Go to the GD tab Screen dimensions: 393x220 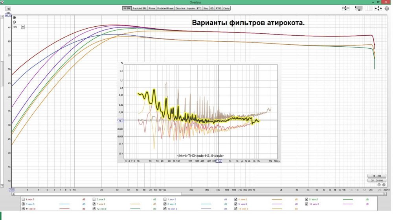(212, 8)
